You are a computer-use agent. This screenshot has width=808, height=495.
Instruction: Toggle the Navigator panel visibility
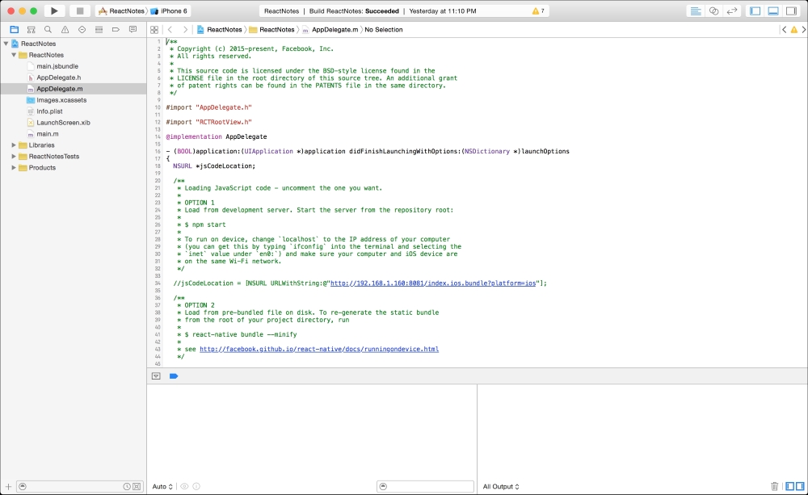755,10
